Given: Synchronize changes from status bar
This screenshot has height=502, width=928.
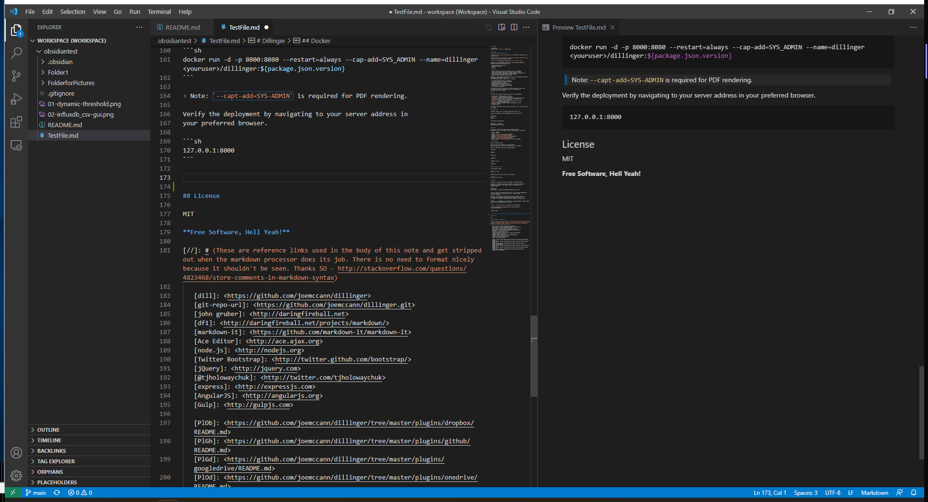Looking at the screenshot, I should [x=57, y=492].
